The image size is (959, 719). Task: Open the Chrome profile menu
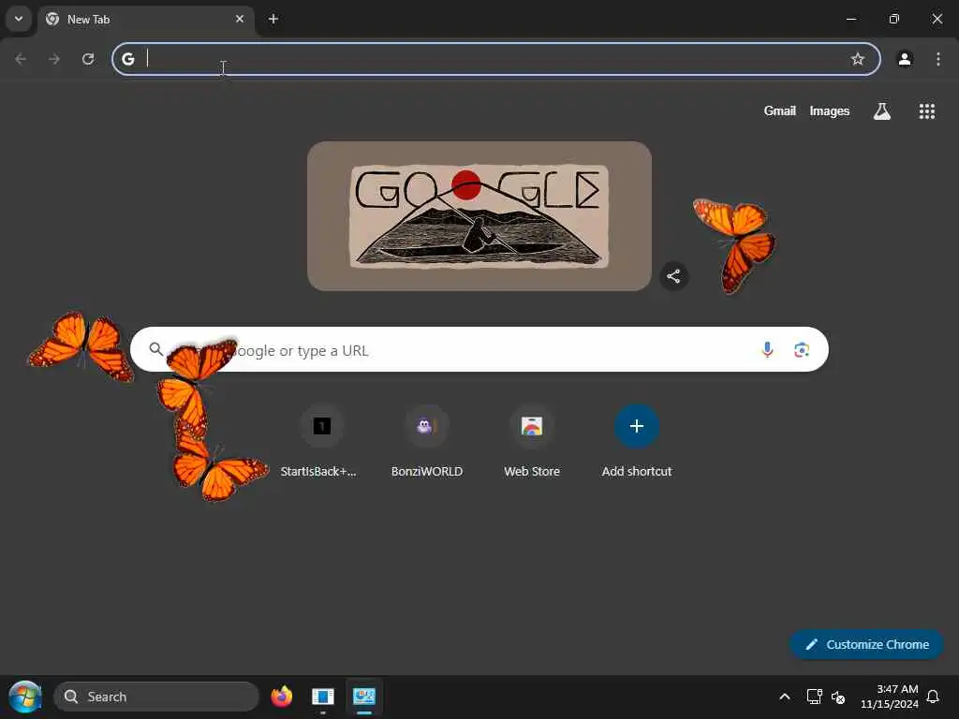[x=905, y=59]
